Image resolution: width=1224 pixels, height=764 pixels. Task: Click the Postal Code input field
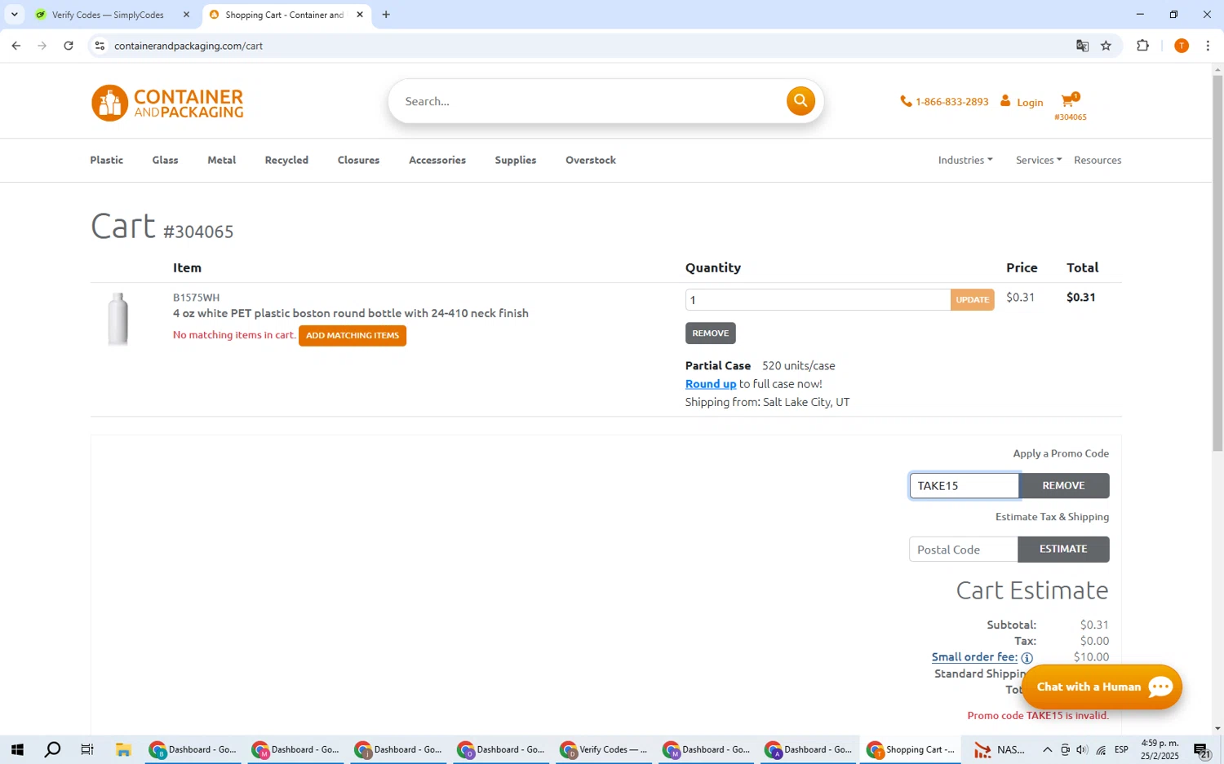(x=964, y=550)
